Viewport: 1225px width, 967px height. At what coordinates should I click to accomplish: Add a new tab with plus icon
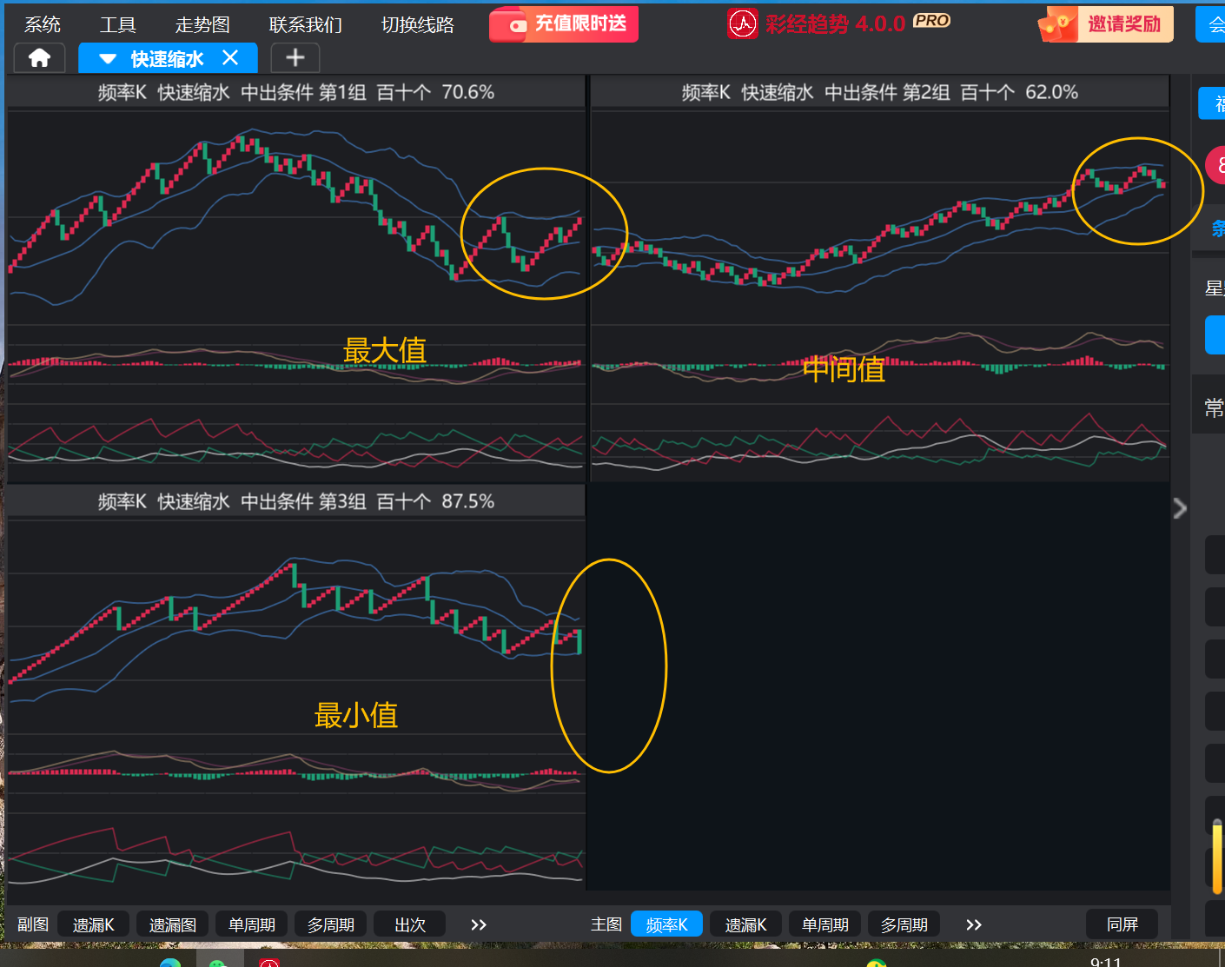click(295, 58)
